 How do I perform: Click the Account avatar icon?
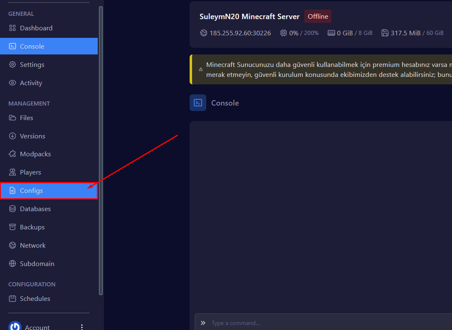pos(15,326)
